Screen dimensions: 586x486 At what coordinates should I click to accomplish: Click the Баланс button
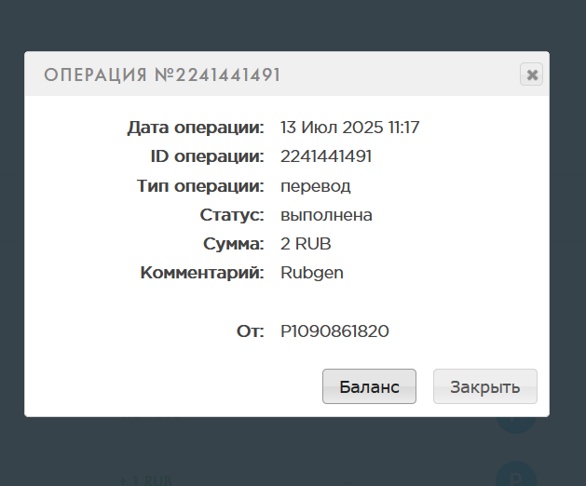pyautogui.click(x=369, y=386)
